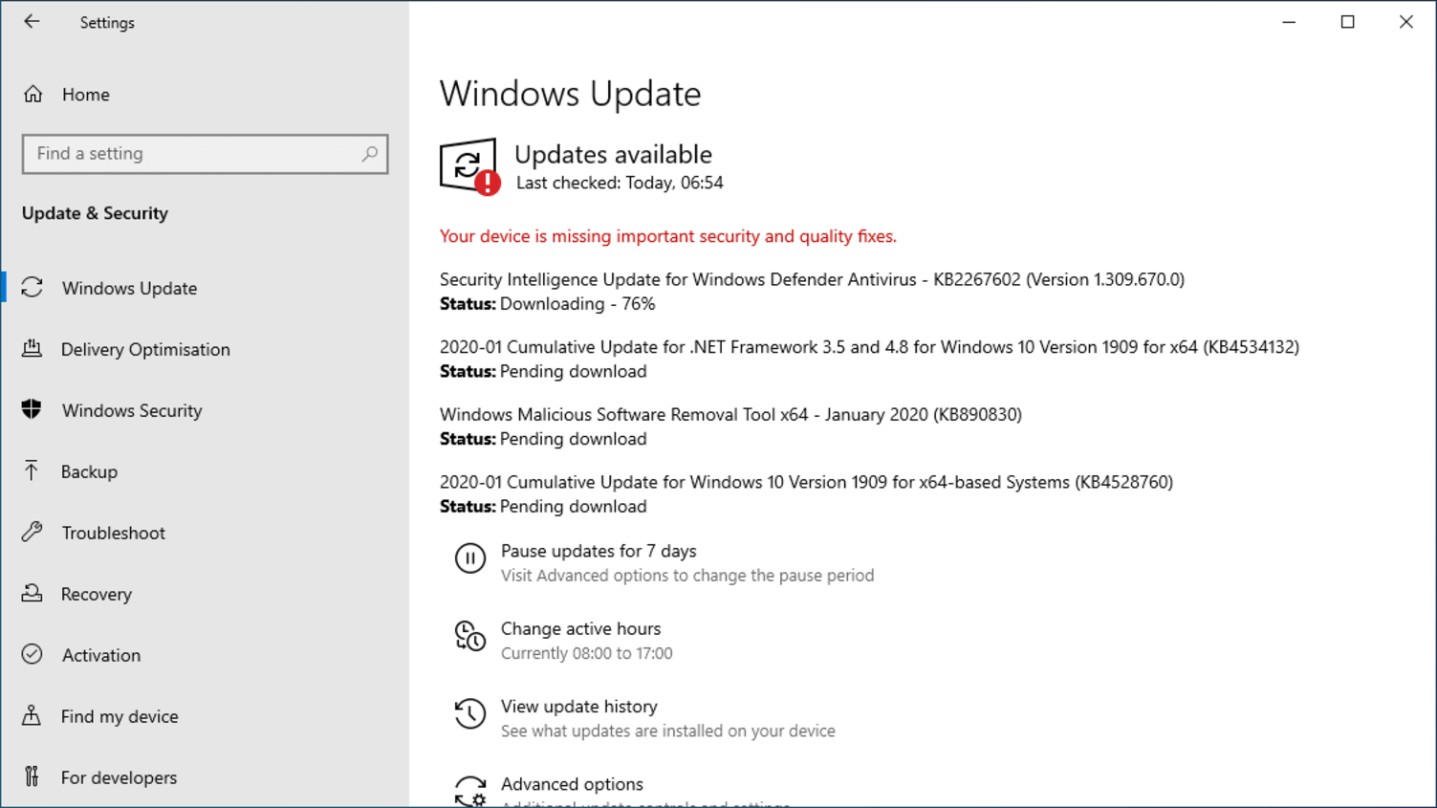
Task: Click the pause updates circle icon
Action: 469,557
